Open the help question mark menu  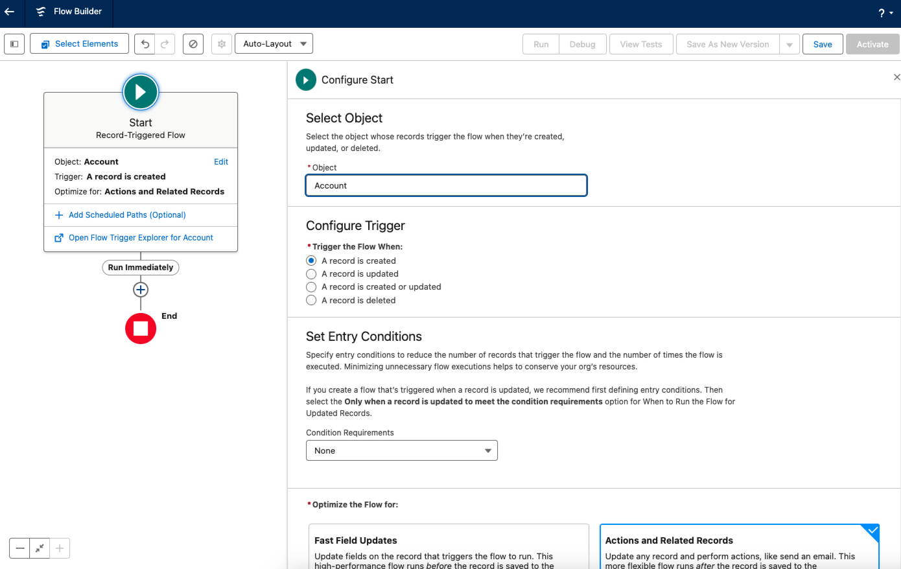click(x=885, y=13)
